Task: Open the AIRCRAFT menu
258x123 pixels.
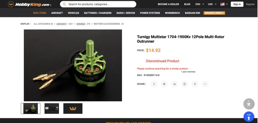Action: (57, 13)
